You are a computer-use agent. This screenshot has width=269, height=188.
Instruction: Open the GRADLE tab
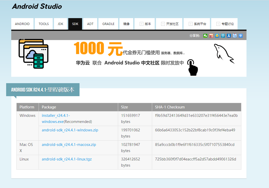pyautogui.click(x=108, y=24)
